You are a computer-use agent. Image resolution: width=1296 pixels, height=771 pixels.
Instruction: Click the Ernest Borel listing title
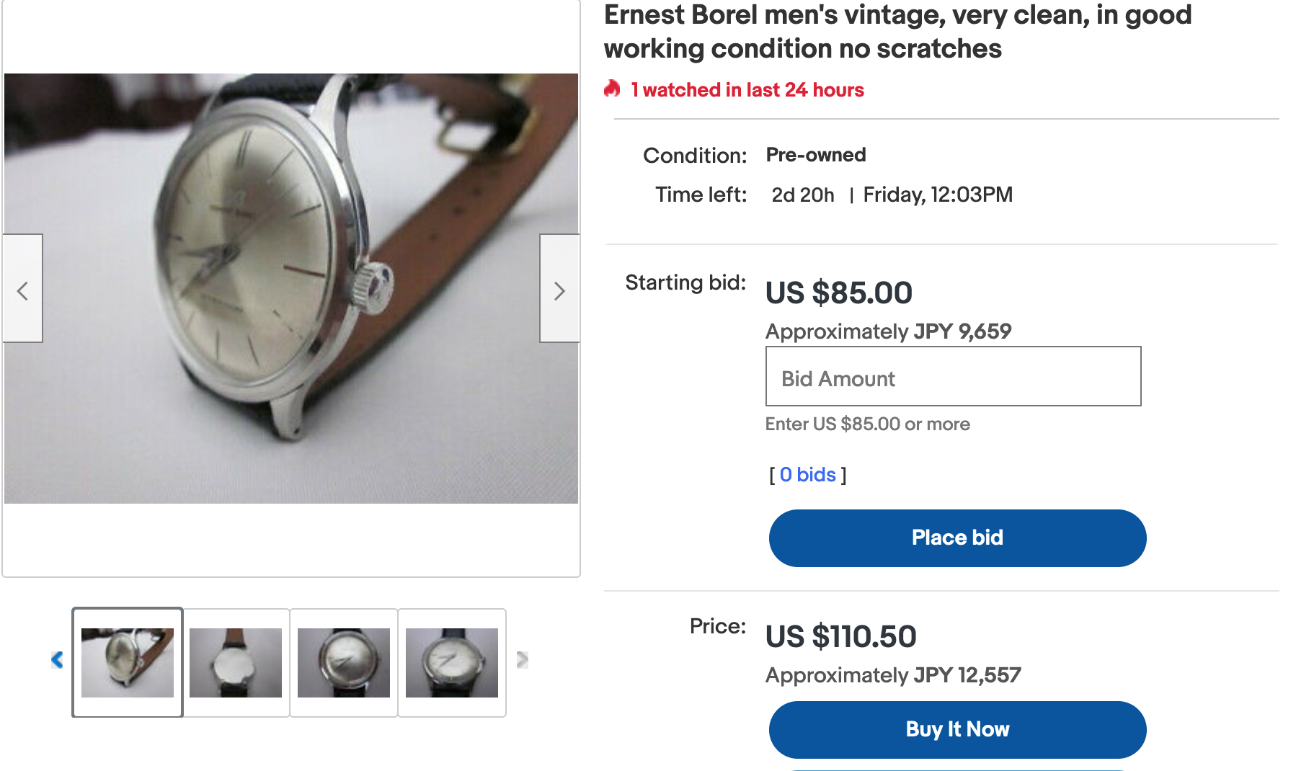pos(897,32)
